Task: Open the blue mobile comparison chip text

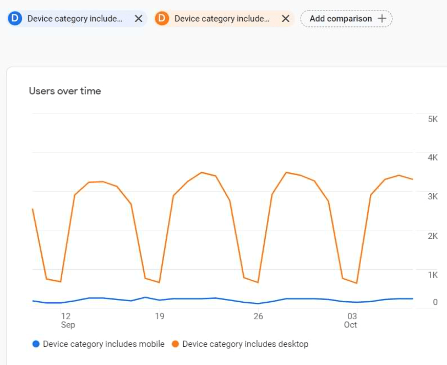Action: click(x=75, y=19)
